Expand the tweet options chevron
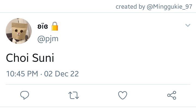The image size is (196, 110). click(188, 25)
